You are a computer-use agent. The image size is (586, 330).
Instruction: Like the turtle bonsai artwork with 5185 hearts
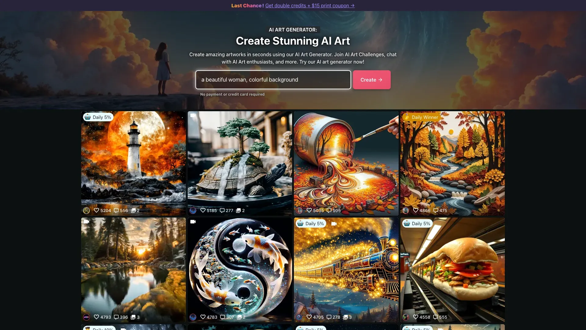(x=203, y=210)
